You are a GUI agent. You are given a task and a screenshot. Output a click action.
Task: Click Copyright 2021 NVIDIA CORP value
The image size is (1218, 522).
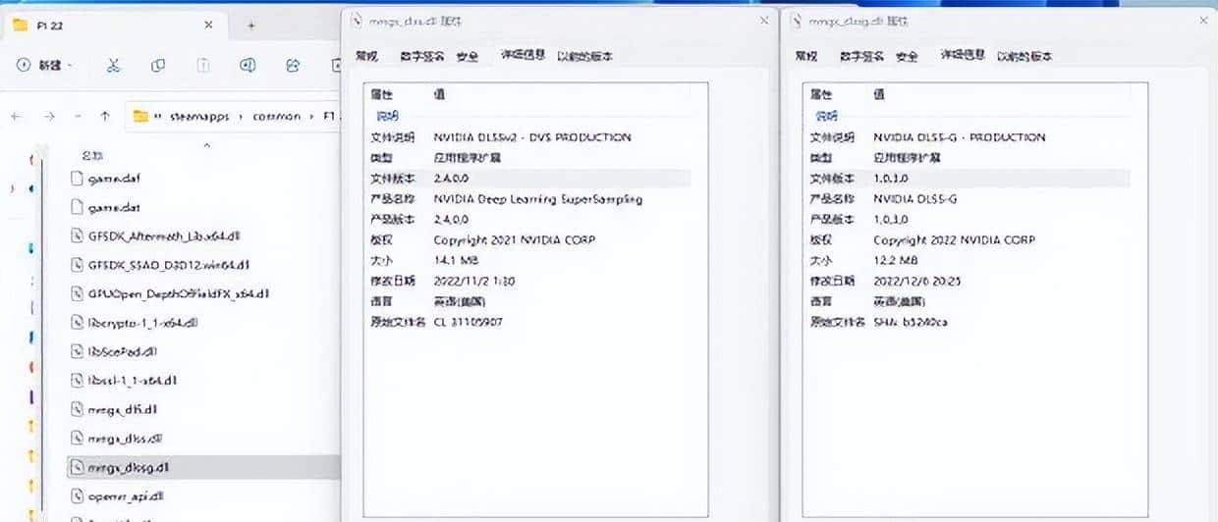[515, 239]
